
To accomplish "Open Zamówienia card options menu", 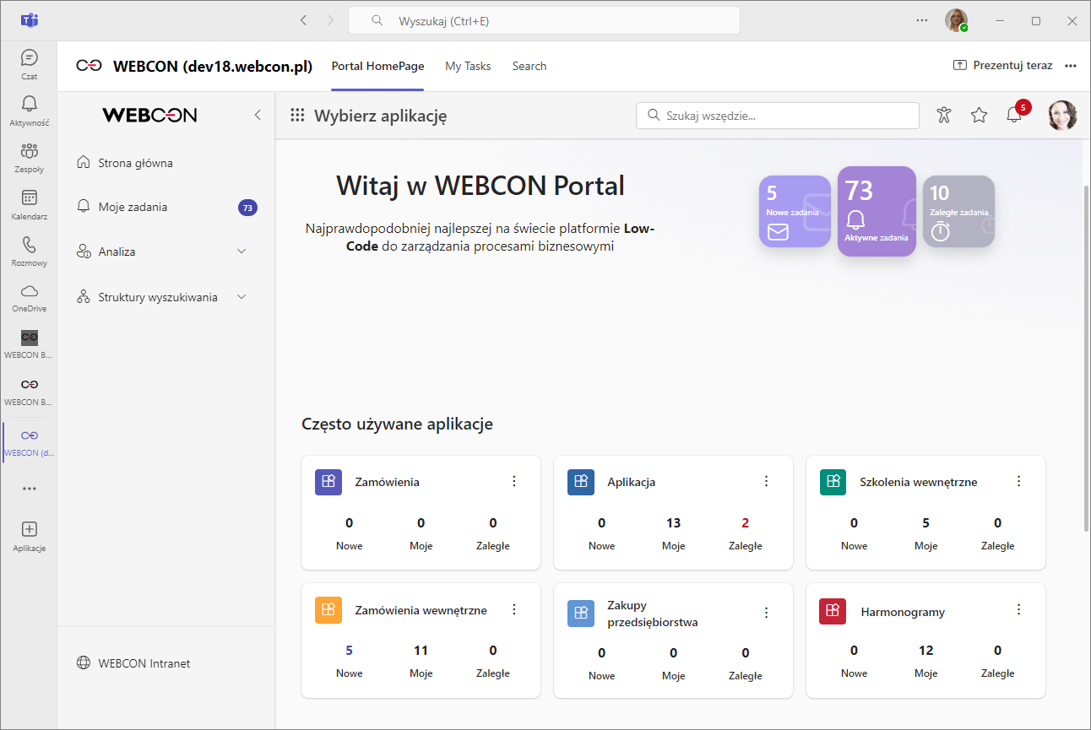I will coord(514,481).
